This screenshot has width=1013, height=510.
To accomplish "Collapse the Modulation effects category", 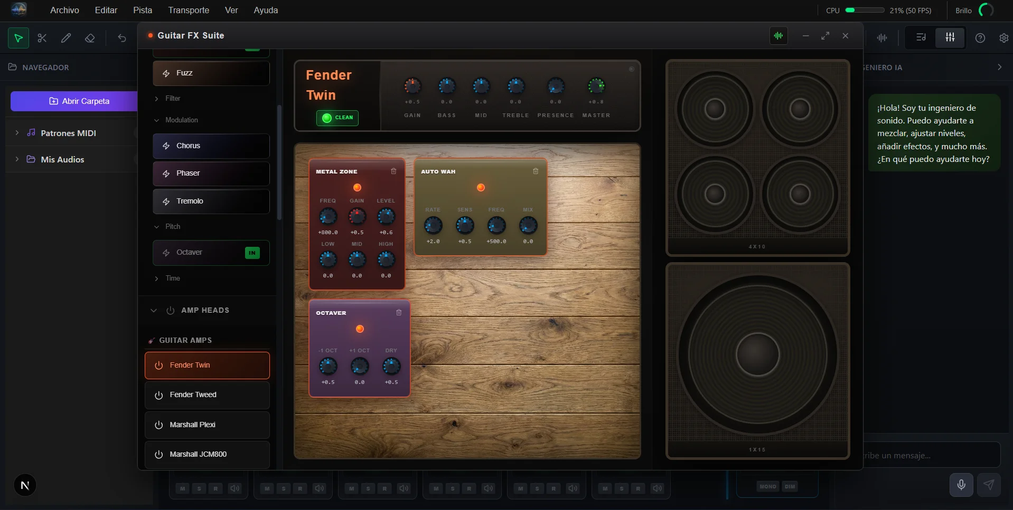I will point(181,120).
